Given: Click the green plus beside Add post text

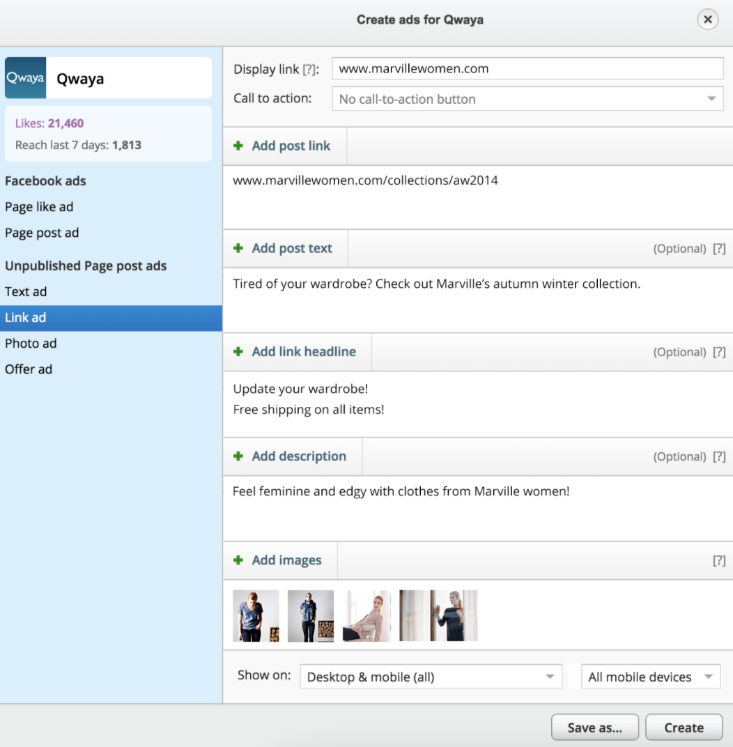Looking at the screenshot, I should (x=238, y=248).
